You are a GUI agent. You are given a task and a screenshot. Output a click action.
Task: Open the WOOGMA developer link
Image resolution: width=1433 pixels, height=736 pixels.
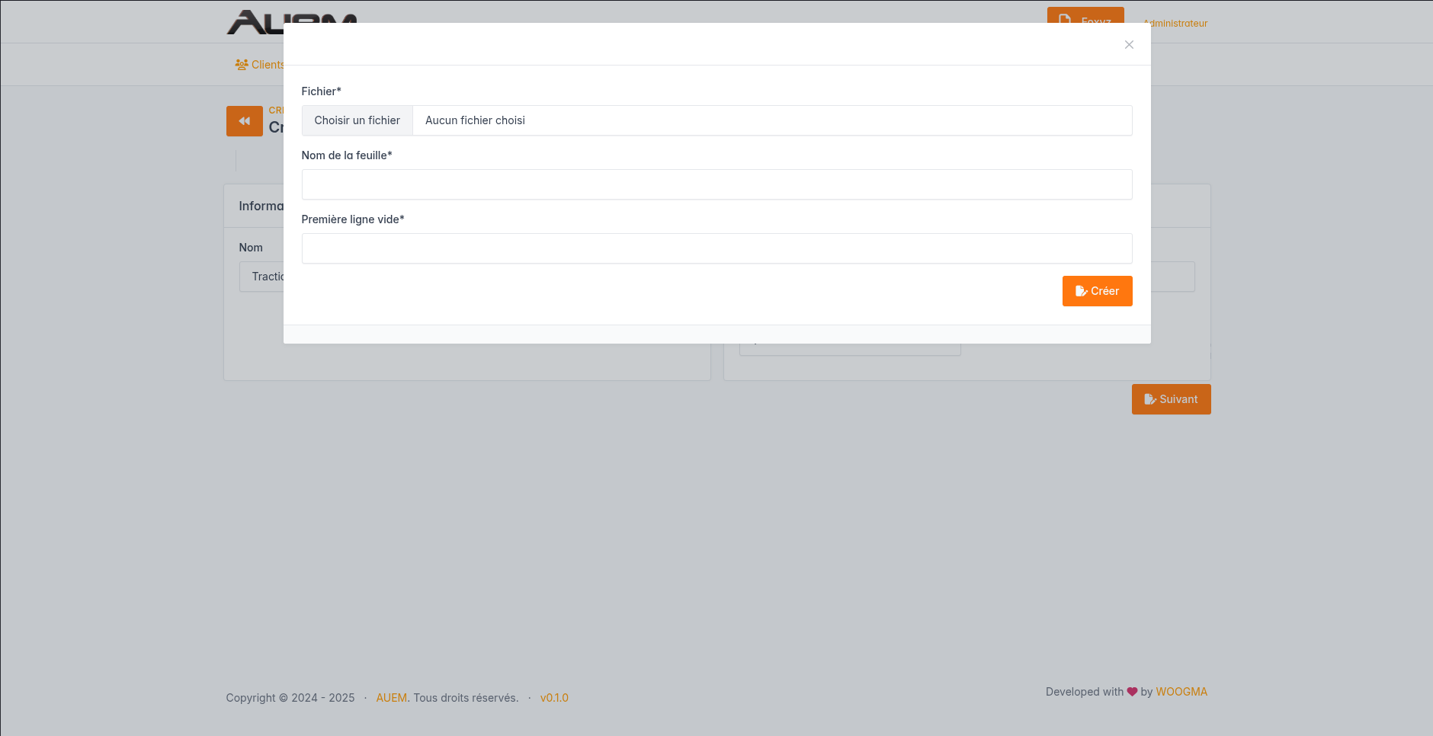coord(1181,692)
